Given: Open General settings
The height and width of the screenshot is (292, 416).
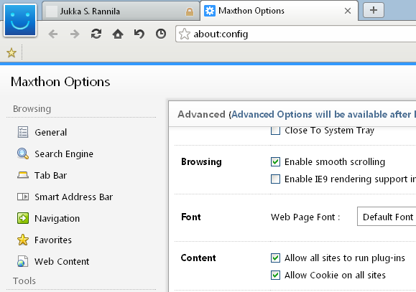Looking at the screenshot, I should click(51, 132).
